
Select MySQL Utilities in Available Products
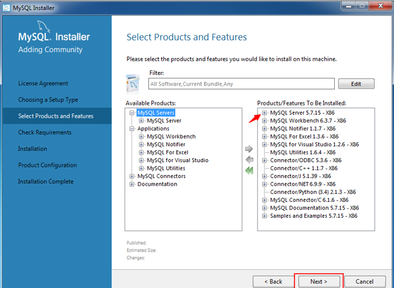166,169
